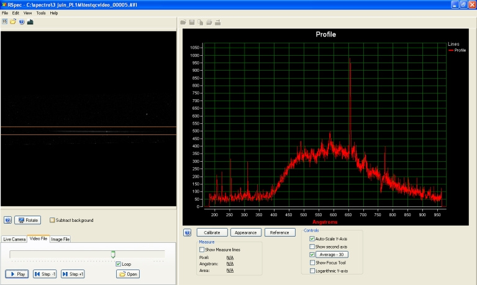Enable the Subtract background checkbox

(x=52, y=220)
